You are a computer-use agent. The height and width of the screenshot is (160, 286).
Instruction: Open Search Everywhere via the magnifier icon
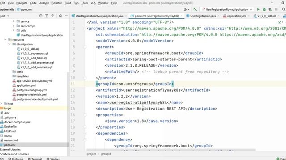[x=283, y=9]
